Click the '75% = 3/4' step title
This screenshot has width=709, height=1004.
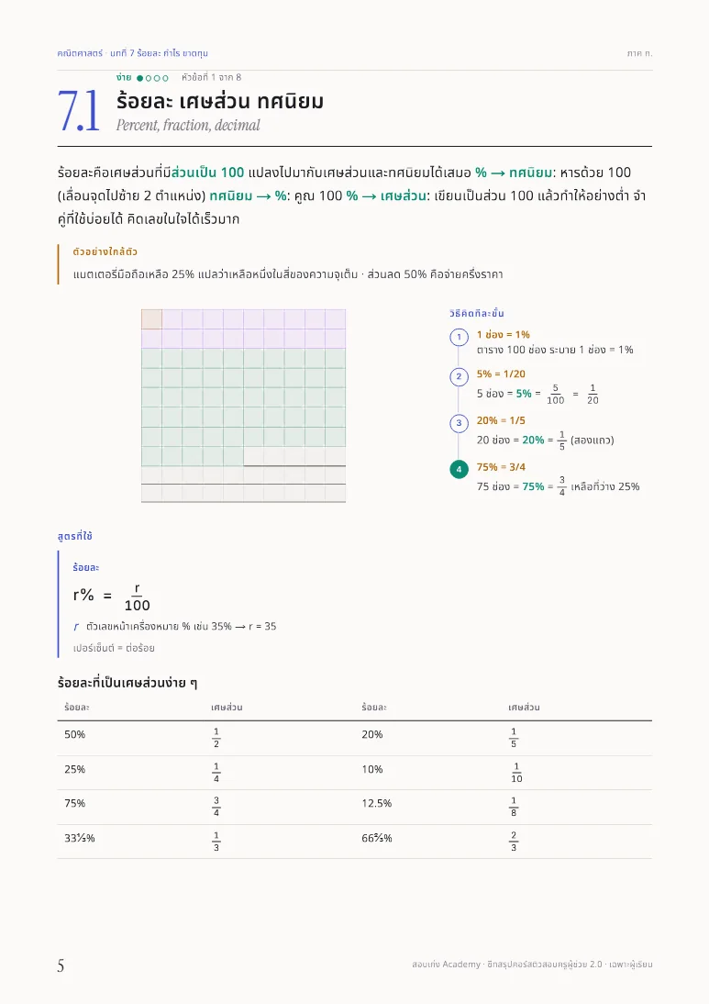pos(501,467)
